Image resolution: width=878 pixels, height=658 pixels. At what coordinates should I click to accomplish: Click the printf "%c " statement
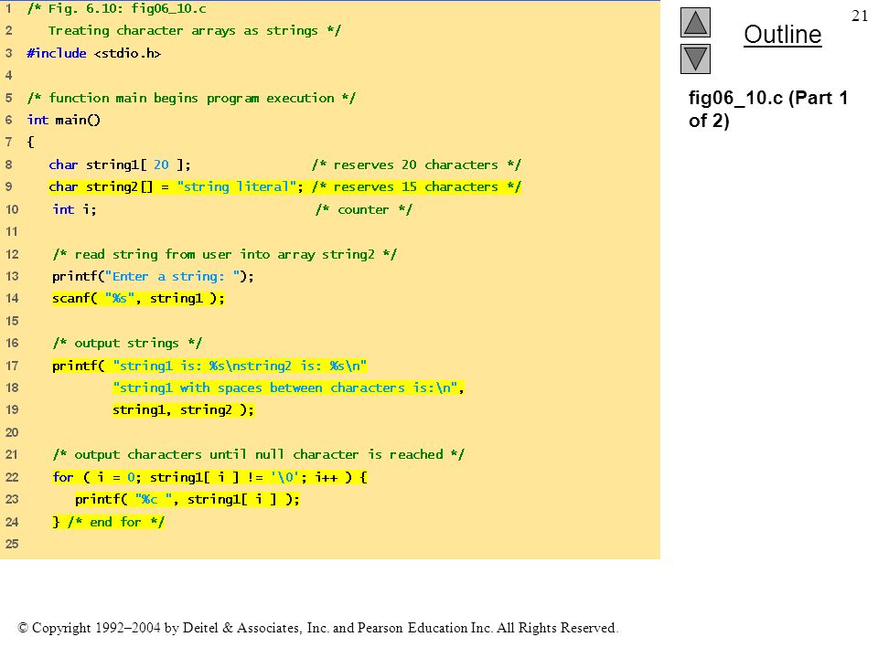point(187,499)
